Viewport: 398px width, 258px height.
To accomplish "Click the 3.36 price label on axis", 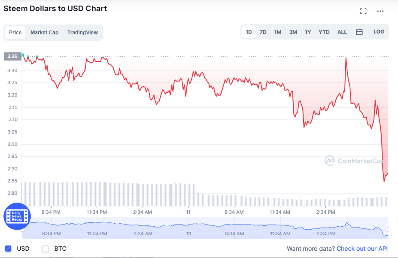I will click(x=12, y=56).
